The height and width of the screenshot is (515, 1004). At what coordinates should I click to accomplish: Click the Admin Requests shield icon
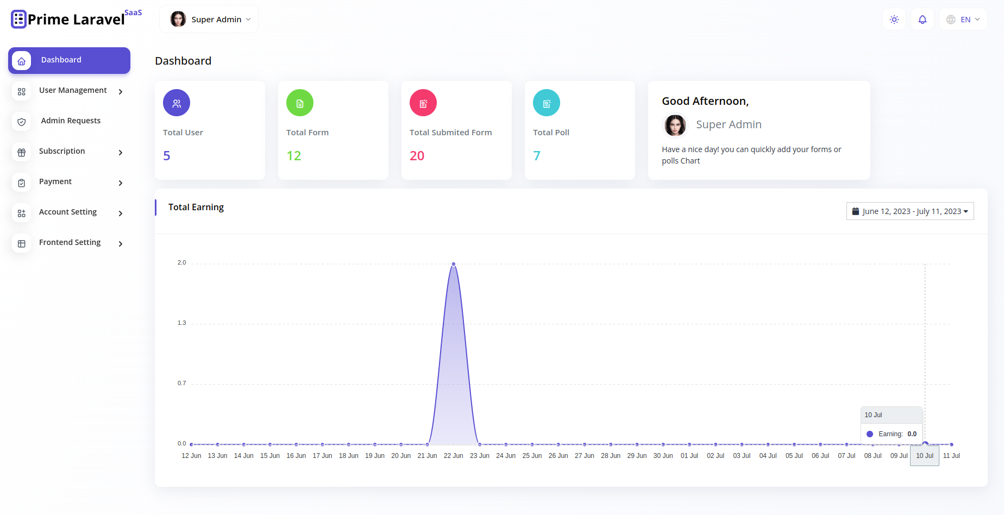point(21,122)
